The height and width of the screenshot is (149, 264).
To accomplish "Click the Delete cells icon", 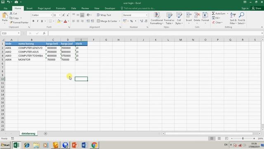I will point(197,15).
